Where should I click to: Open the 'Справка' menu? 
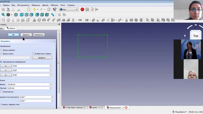[x=71, y=5]
